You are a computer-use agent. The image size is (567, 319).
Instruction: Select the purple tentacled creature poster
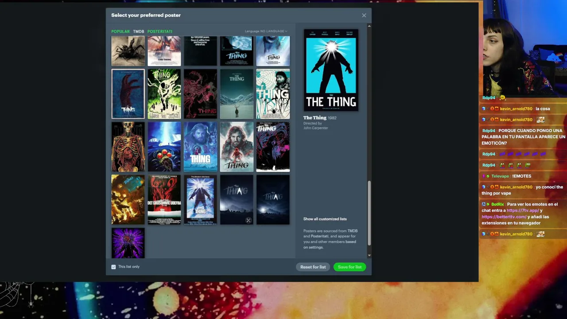coord(128,243)
